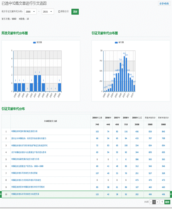
Task: Click the 查看H指数 button
Action: tap(164, 3)
